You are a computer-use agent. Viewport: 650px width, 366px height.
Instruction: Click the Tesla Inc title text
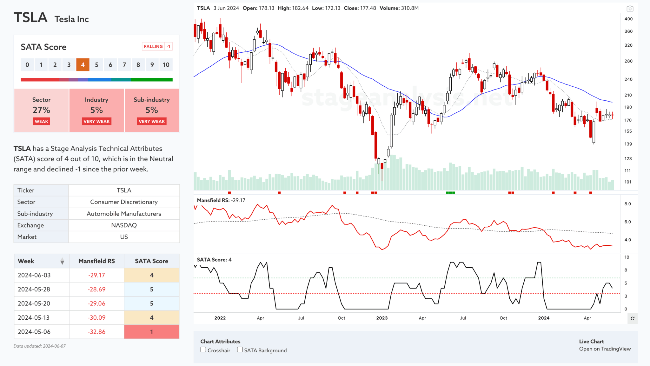[x=72, y=19]
